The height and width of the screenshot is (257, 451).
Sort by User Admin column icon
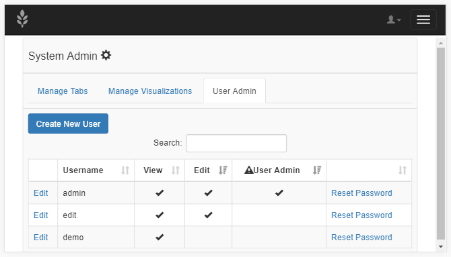[317, 170]
